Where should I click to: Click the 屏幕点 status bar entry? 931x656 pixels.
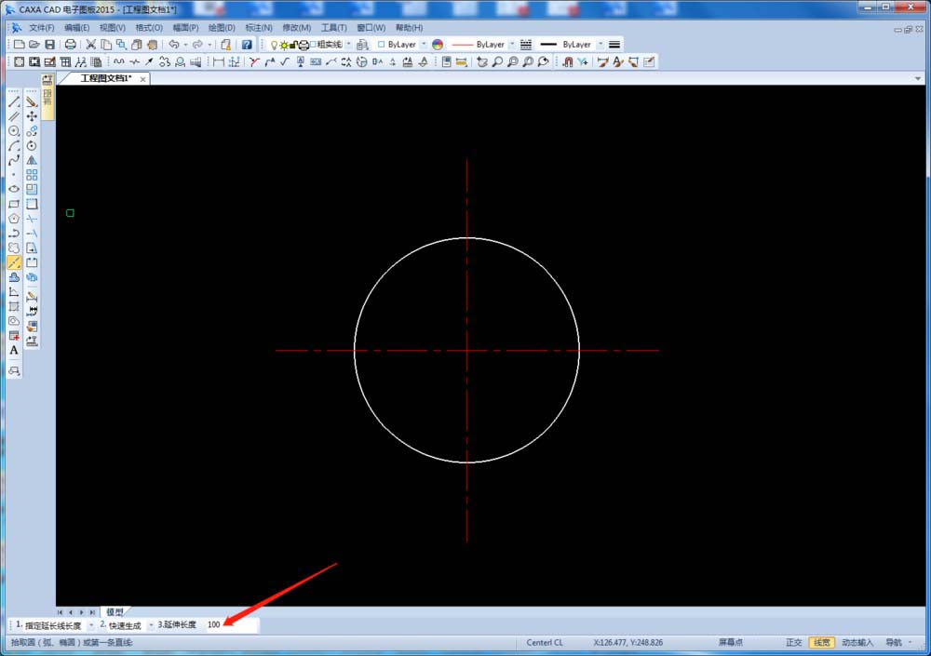[730, 642]
